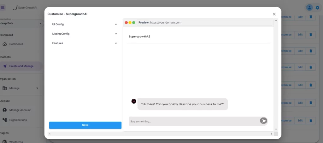Expand the Listing Config section
The image size is (323, 143).
click(x=85, y=34)
